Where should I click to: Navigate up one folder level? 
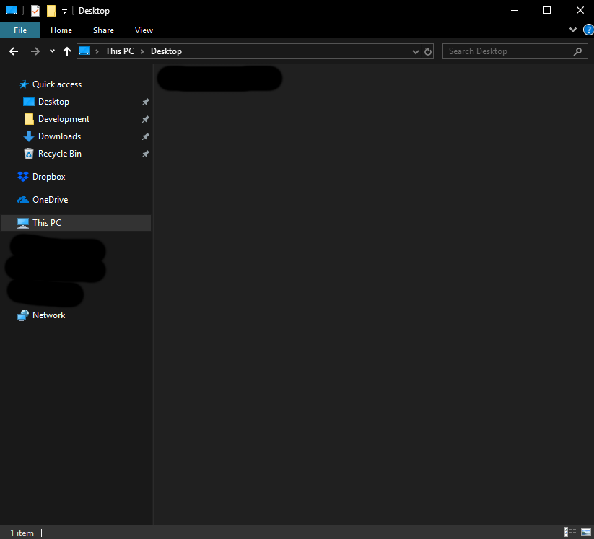pos(67,51)
